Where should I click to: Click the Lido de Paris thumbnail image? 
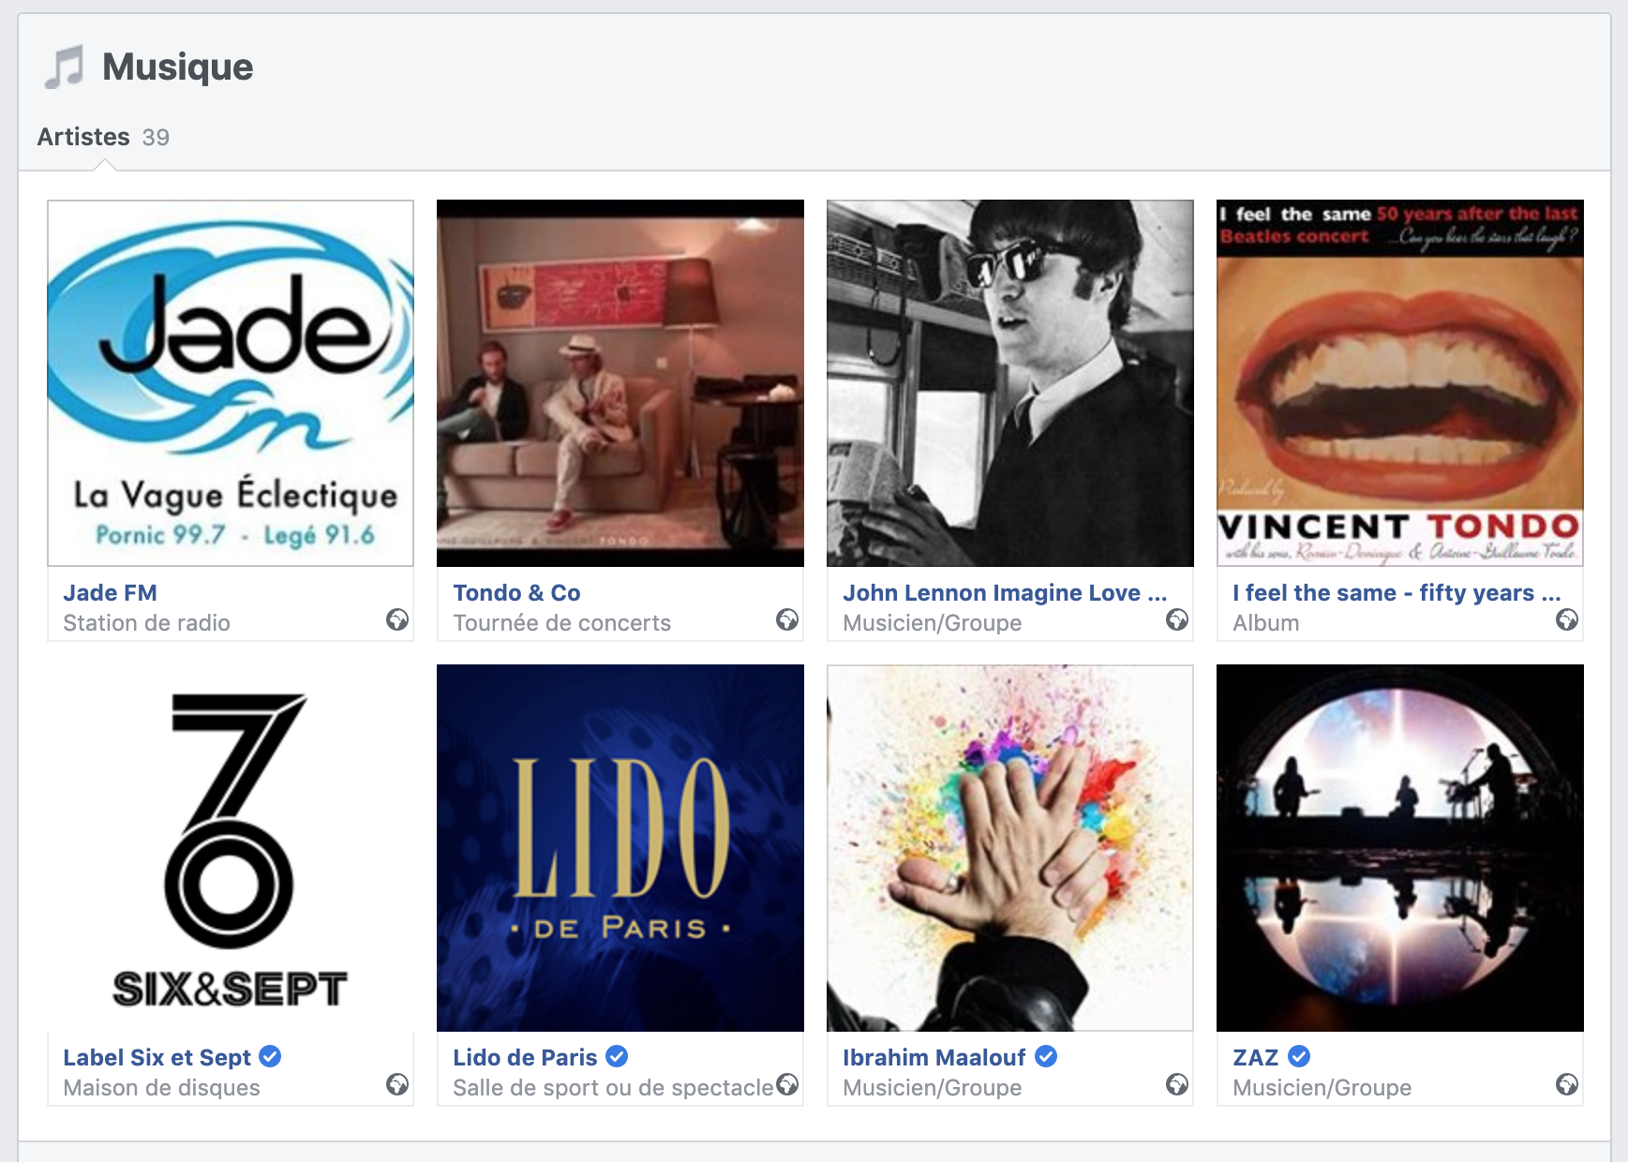pyautogui.click(x=620, y=848)
